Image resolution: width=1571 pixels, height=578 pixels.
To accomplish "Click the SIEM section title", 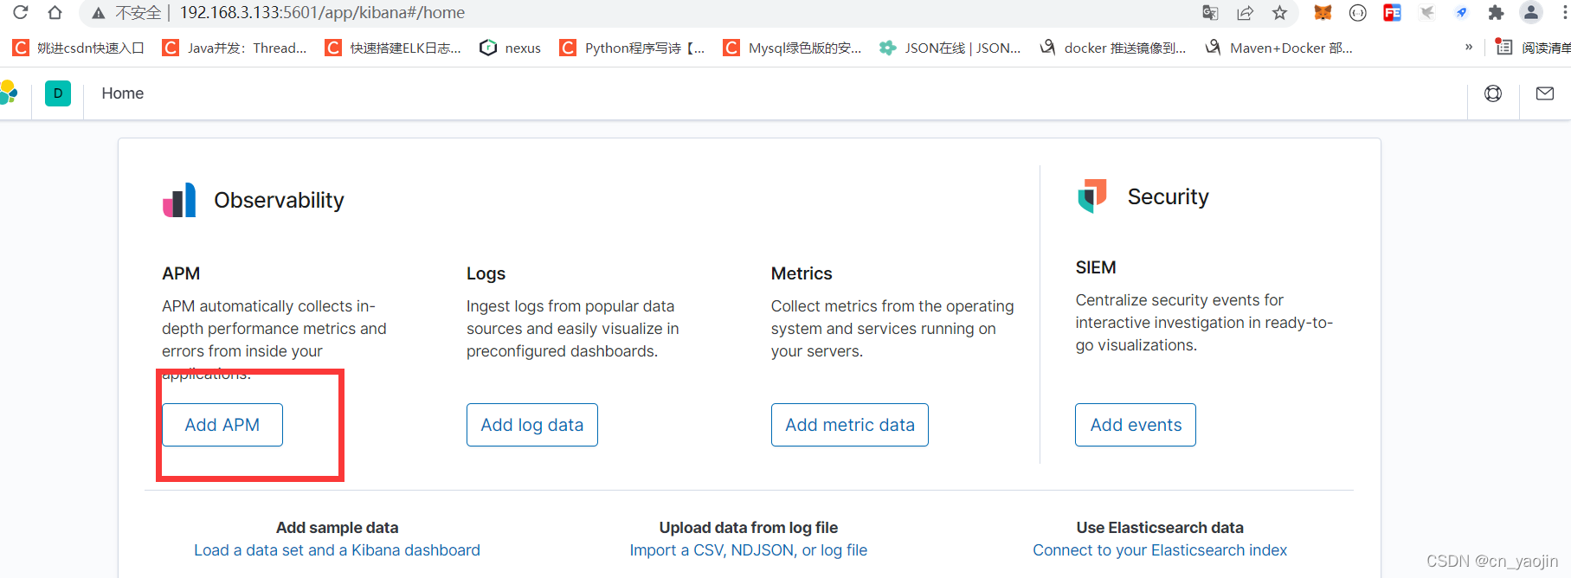I will pos(1096,267).
